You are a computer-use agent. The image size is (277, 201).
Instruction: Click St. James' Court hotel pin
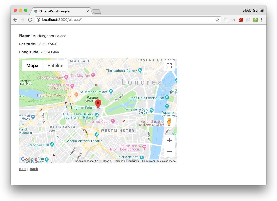pyautogui.click(x=113, y=121)
